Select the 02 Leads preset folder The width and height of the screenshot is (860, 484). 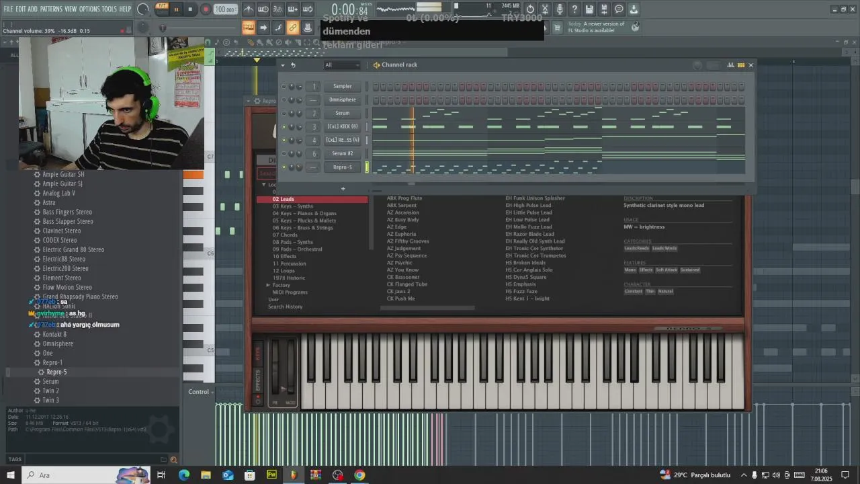tap(312, 199)
